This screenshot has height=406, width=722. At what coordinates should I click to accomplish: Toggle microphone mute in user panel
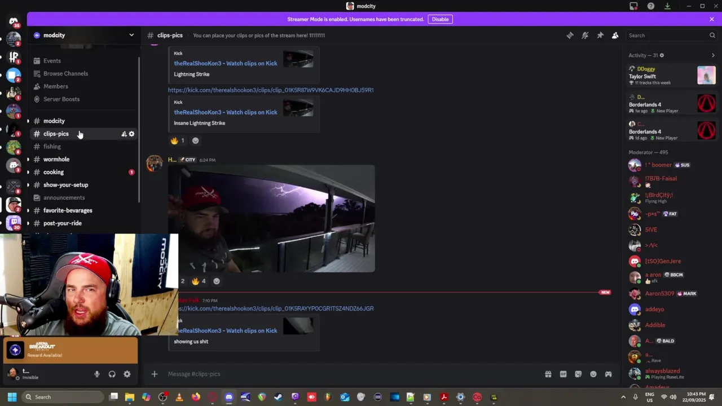97,374
